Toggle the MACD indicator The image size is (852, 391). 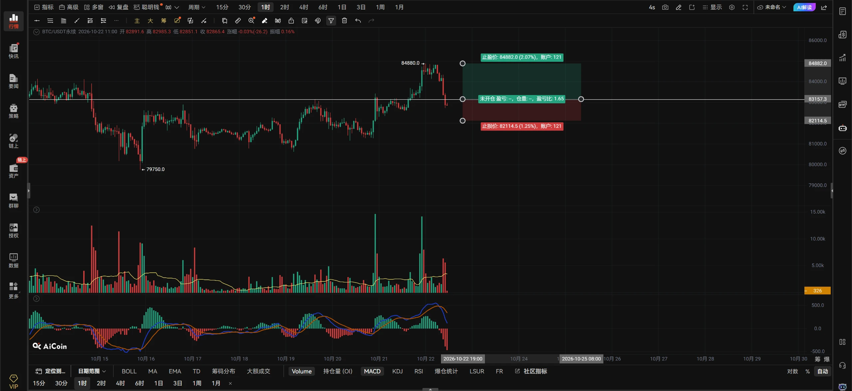372,371
